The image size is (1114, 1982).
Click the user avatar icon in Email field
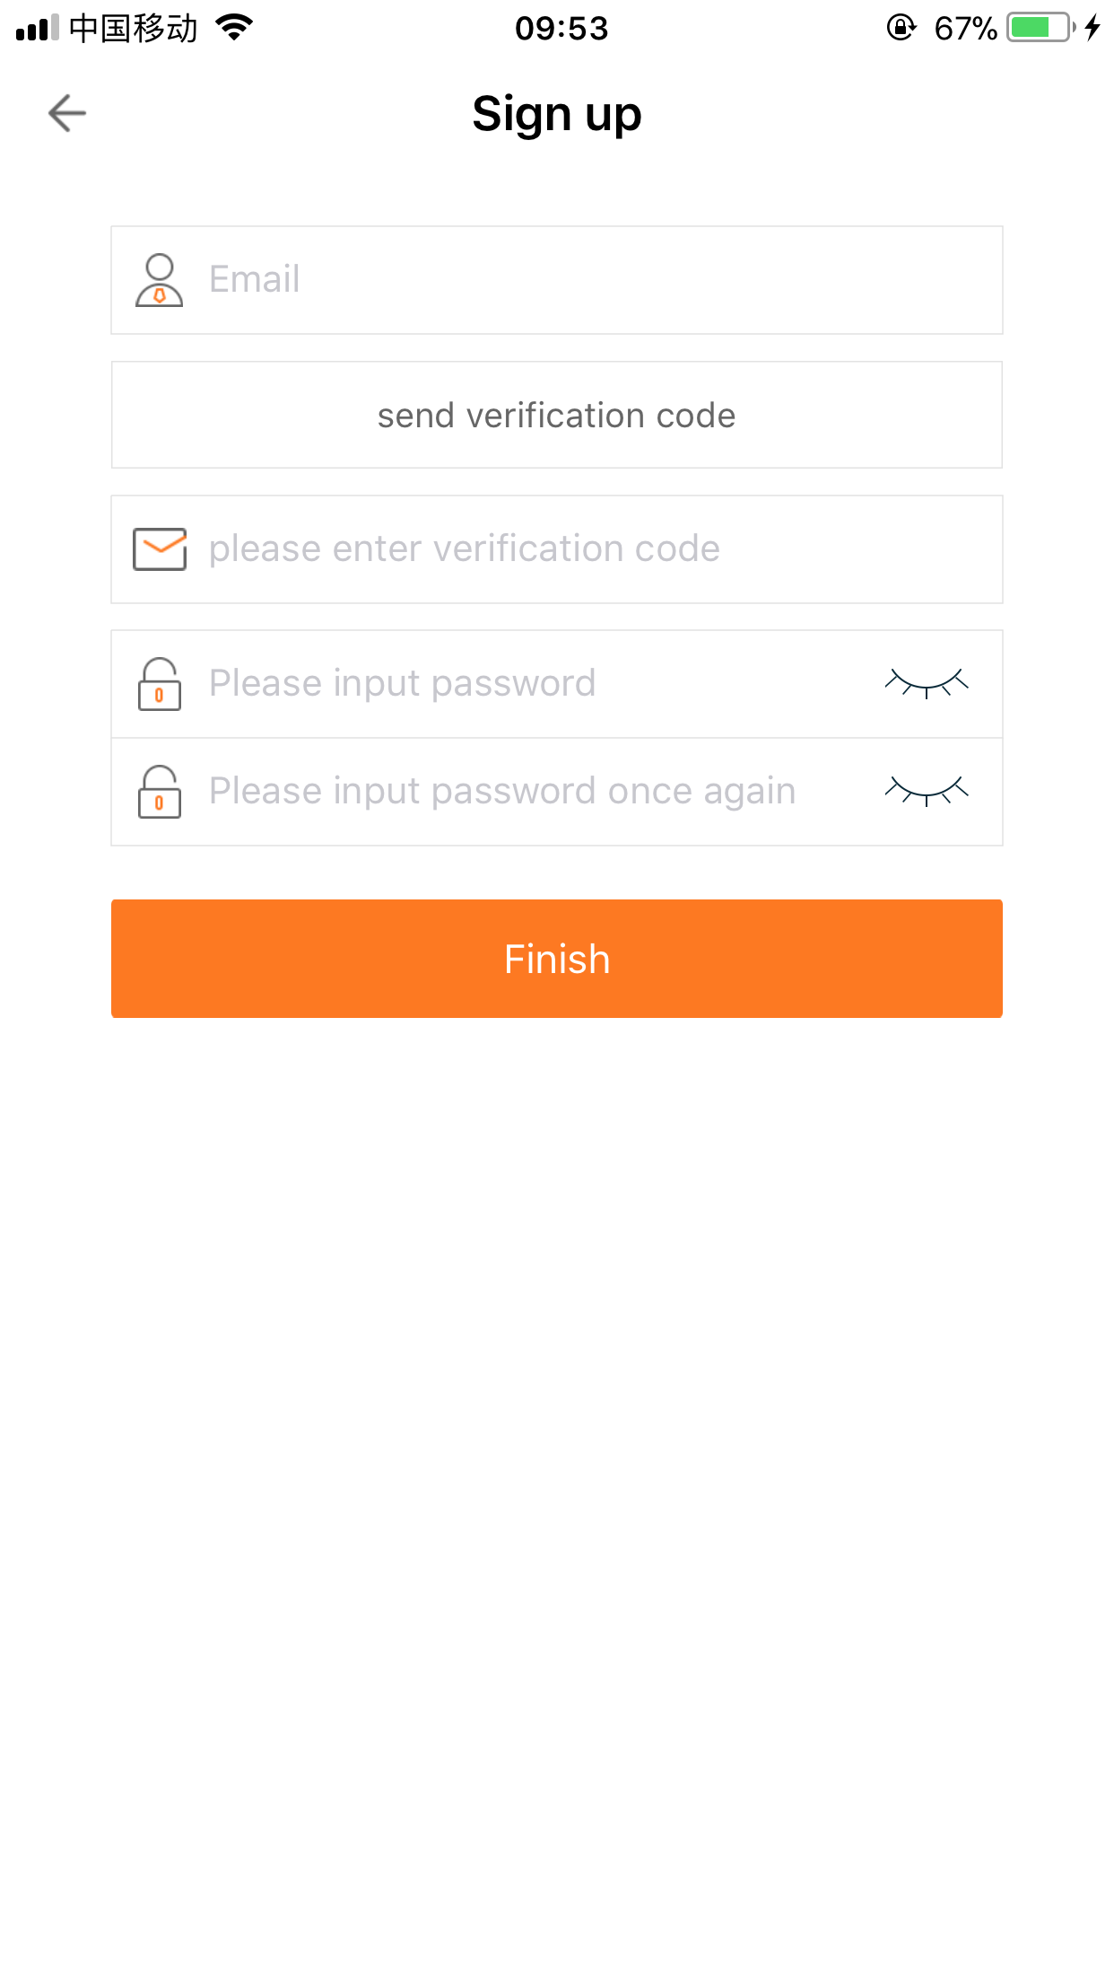160,278
